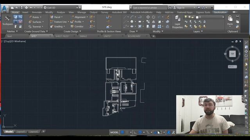Open the Autodesk application menu logo

(5, 9)
